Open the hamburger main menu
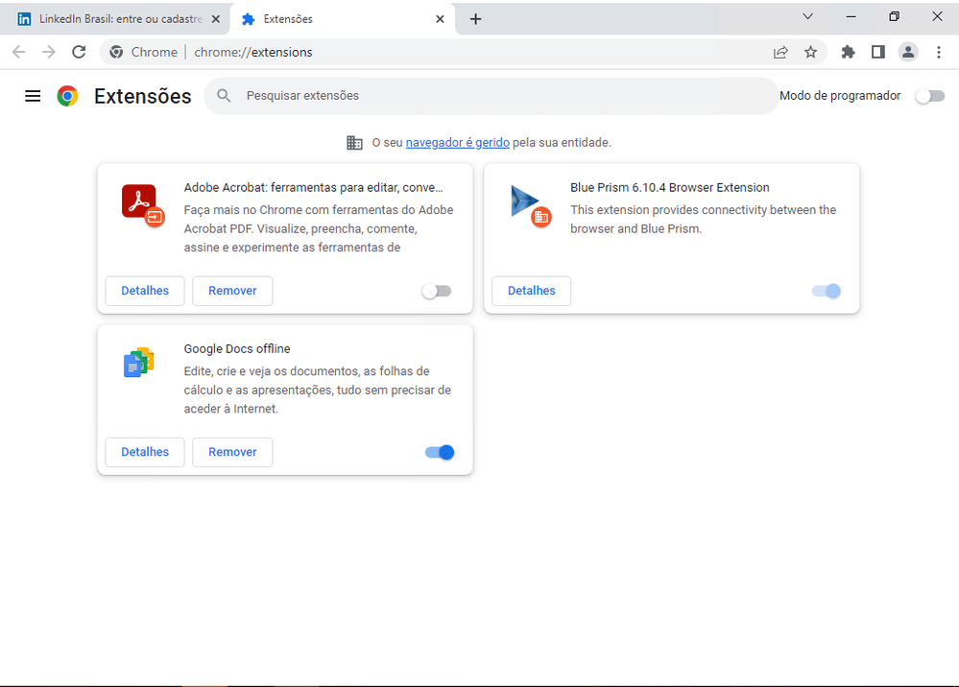The height and width of the screenshot is (687, 959). coord(33,96)
